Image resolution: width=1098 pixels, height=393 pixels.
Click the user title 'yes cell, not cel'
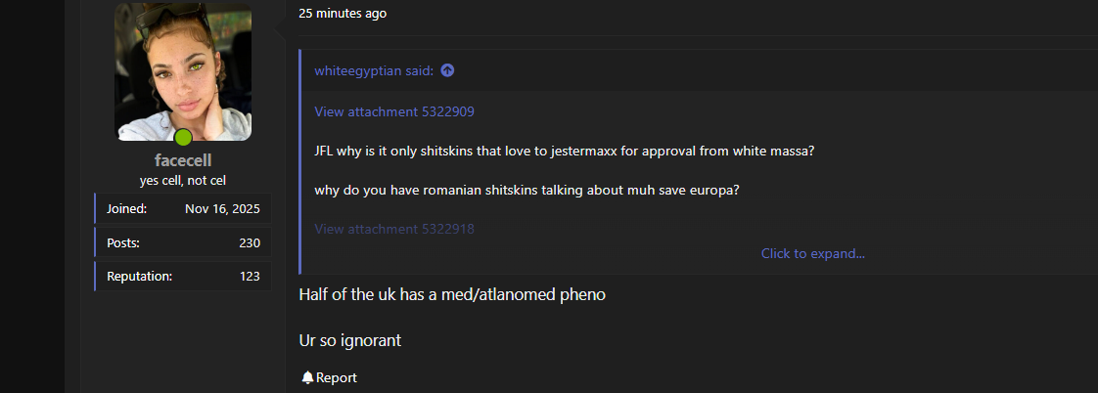click(x=183, y=181)
